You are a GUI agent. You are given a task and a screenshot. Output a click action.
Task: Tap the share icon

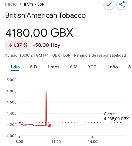point(122,4)
